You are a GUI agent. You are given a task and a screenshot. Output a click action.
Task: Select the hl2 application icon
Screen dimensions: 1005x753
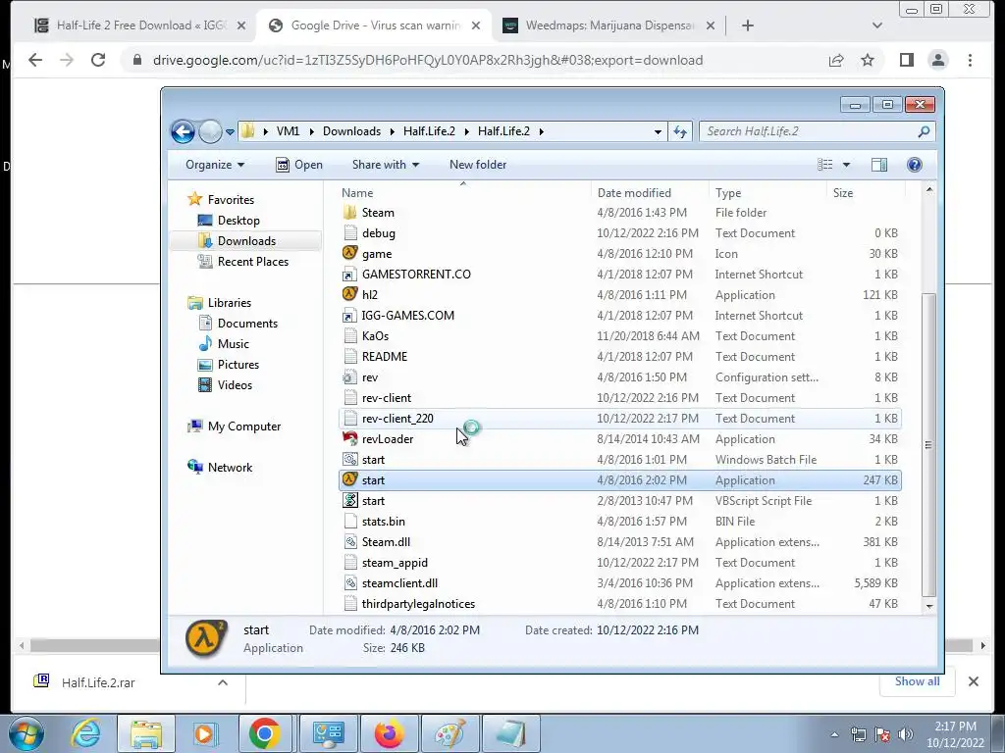[350, 294]
